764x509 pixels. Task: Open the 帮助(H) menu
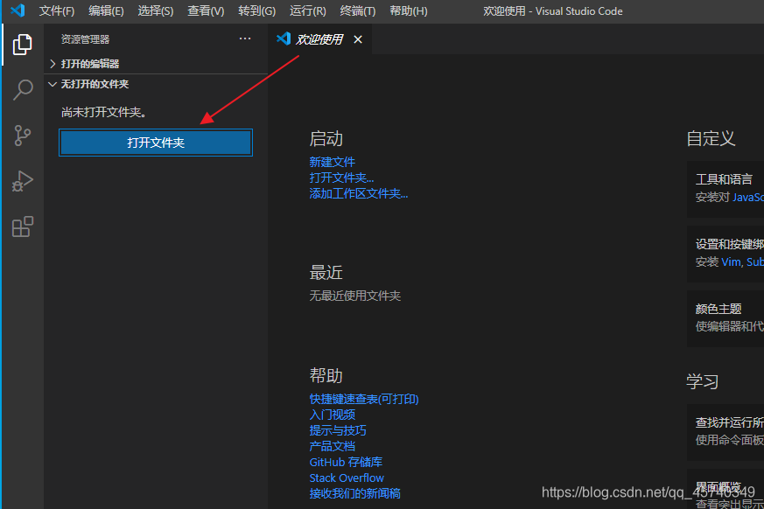[409, 10]
